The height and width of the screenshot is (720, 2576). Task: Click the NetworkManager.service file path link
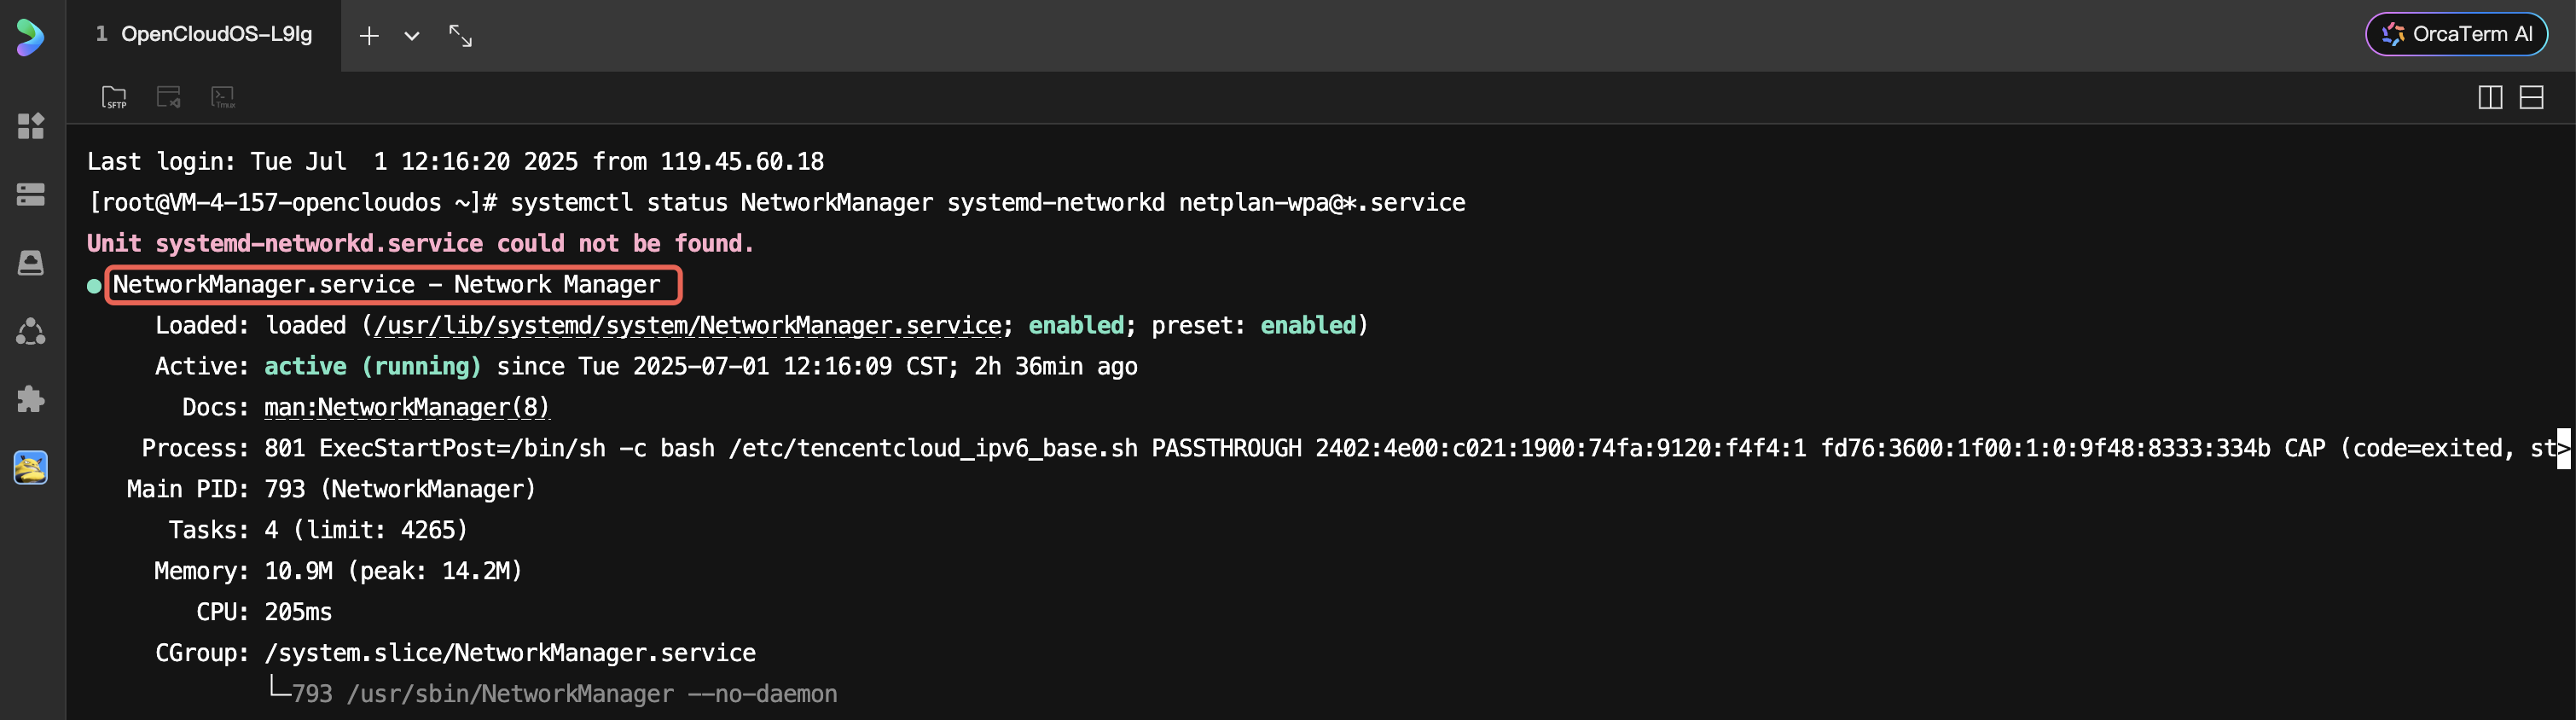(x=687, y=325)
